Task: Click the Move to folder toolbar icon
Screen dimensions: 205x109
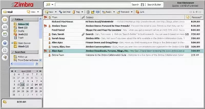Action: coord(93,12)
